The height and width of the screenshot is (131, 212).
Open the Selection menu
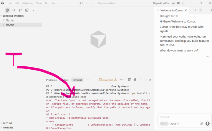pos(28,3)
